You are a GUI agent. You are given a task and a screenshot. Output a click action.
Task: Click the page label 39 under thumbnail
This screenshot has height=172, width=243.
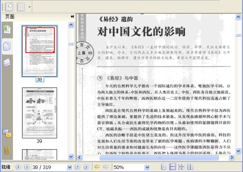[x=40, y=141]
